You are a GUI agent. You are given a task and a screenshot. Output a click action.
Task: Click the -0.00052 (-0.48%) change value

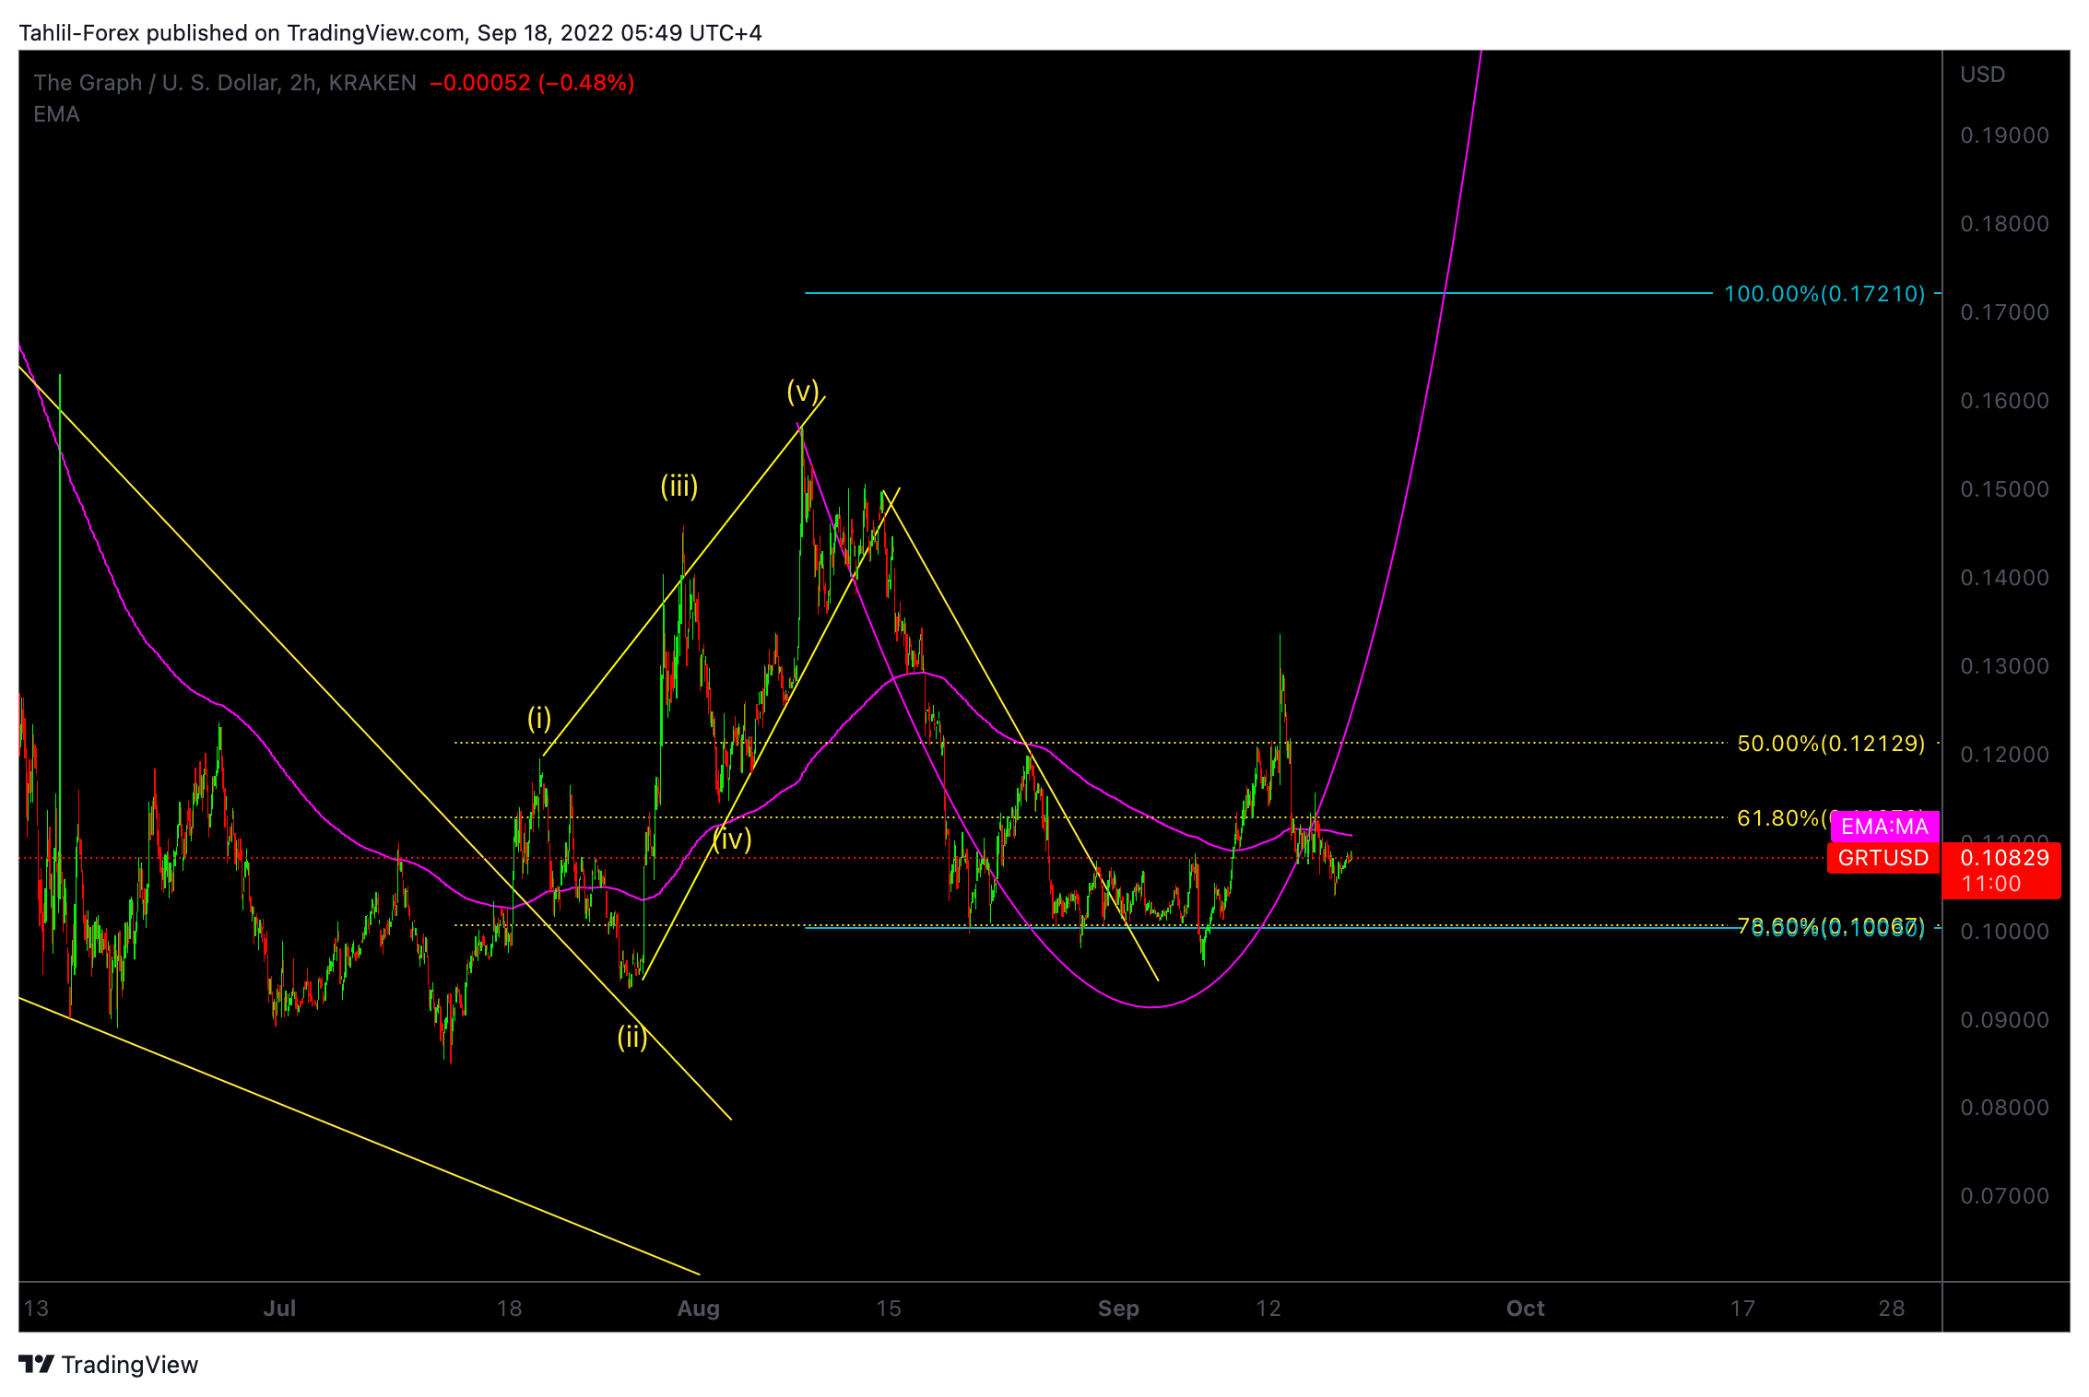532,83
